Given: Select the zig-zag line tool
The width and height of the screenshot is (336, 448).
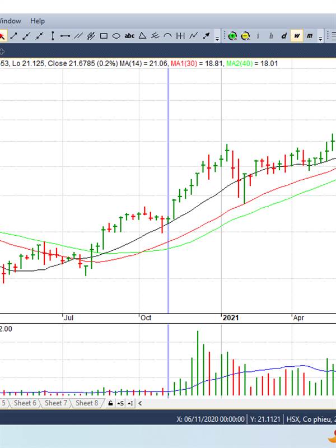Looking at the screenshot, I should 193,36.
